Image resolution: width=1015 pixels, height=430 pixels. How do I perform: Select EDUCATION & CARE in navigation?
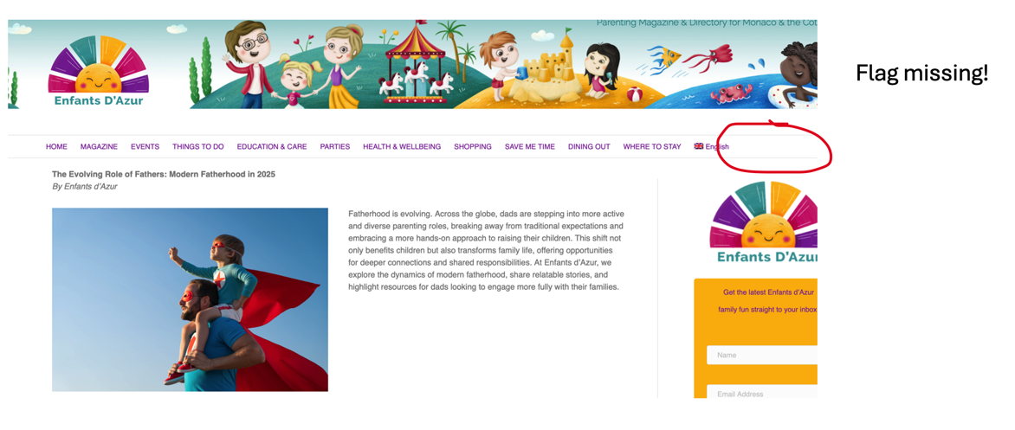click(x=272, y=147)
